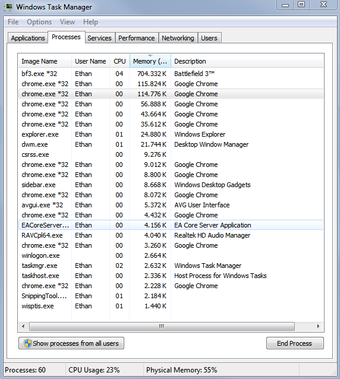Select the taskhost.exe process
340x379 pixels.
tap(171, 276)
